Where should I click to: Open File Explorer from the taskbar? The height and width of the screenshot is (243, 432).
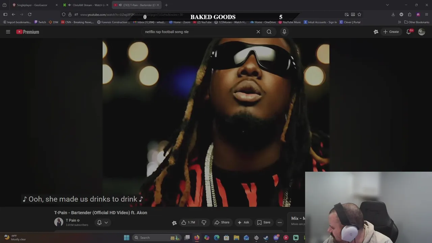tap(236, 238)
